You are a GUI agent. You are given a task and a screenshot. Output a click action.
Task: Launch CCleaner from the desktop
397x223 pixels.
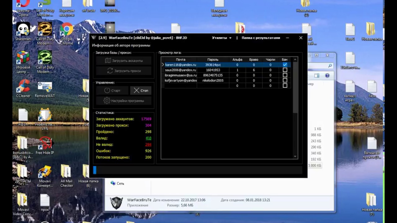[23, 89]
